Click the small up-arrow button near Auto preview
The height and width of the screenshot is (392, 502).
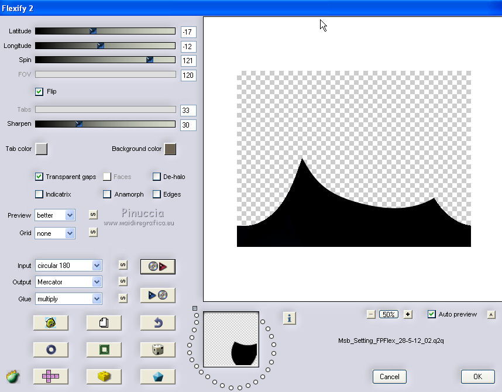point(491,315)
